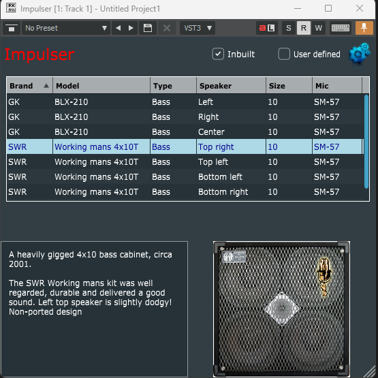
Task: Click the red 'a' automation button
Action: [262, 28]
